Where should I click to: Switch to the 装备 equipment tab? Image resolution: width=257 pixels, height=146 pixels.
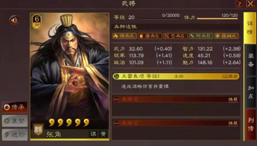coord(251,60)
